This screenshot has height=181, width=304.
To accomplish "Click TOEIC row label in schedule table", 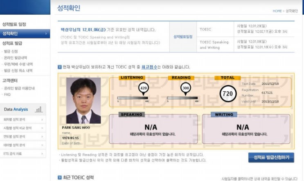I will 205,29.
